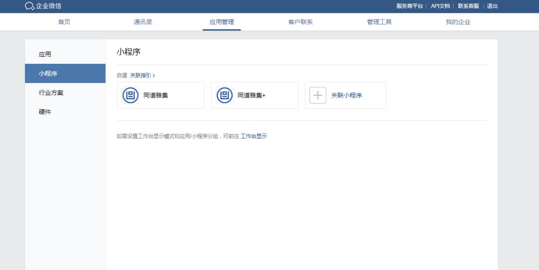Click the 联系客服 link
The image size is (539, 270).
[469, 6]
